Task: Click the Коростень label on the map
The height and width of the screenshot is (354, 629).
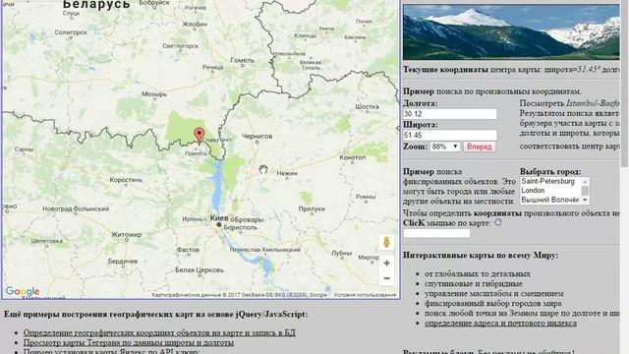Action: tap(126, 180)
